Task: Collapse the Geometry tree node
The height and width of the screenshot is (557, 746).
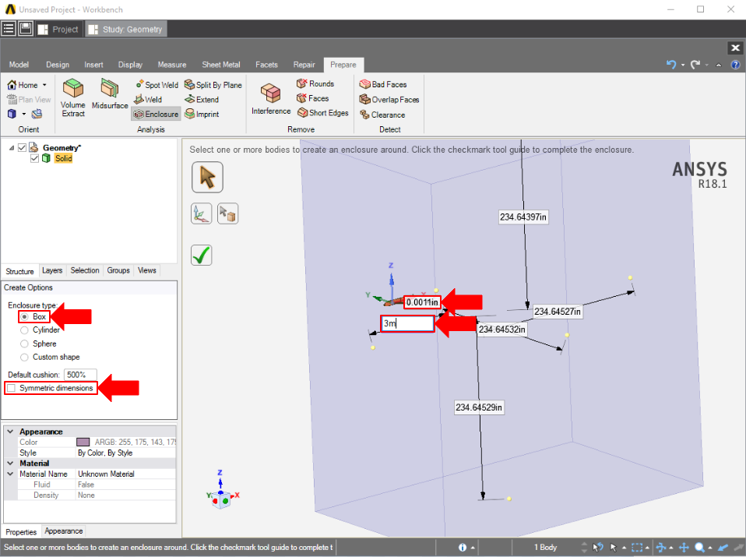Action: point(12,148)
